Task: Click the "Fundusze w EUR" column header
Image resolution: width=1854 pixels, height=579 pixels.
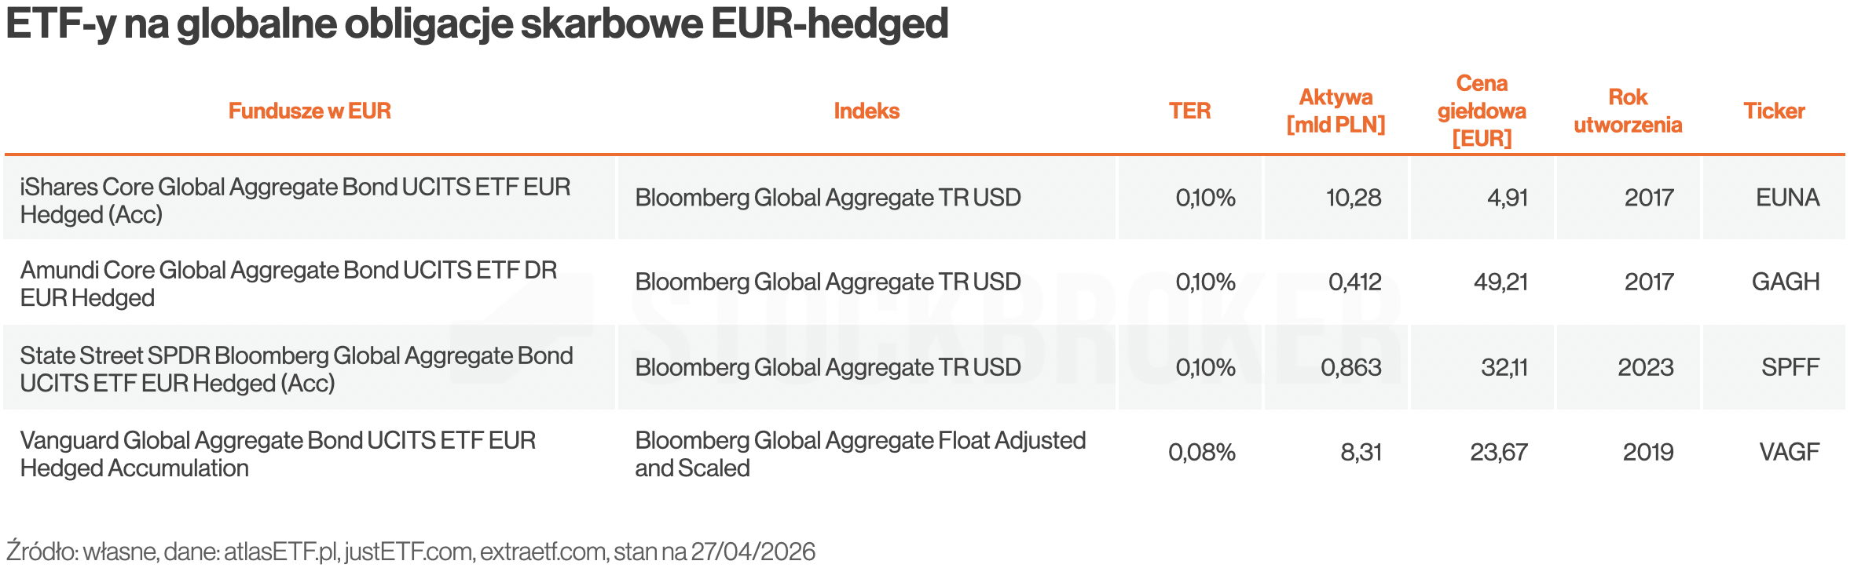Action: [x=310, y=111]
